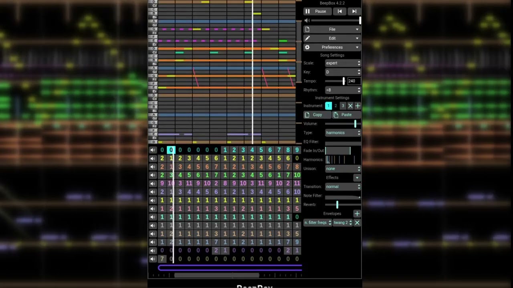Click the Tempo value field showing 240
513x288 pixels.
[x=354, y=81]
